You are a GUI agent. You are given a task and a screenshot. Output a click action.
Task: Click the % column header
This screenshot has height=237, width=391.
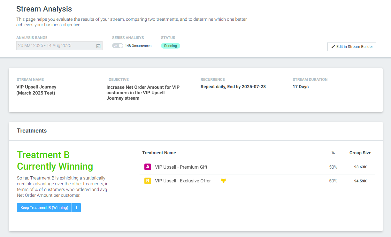[333, 153]
